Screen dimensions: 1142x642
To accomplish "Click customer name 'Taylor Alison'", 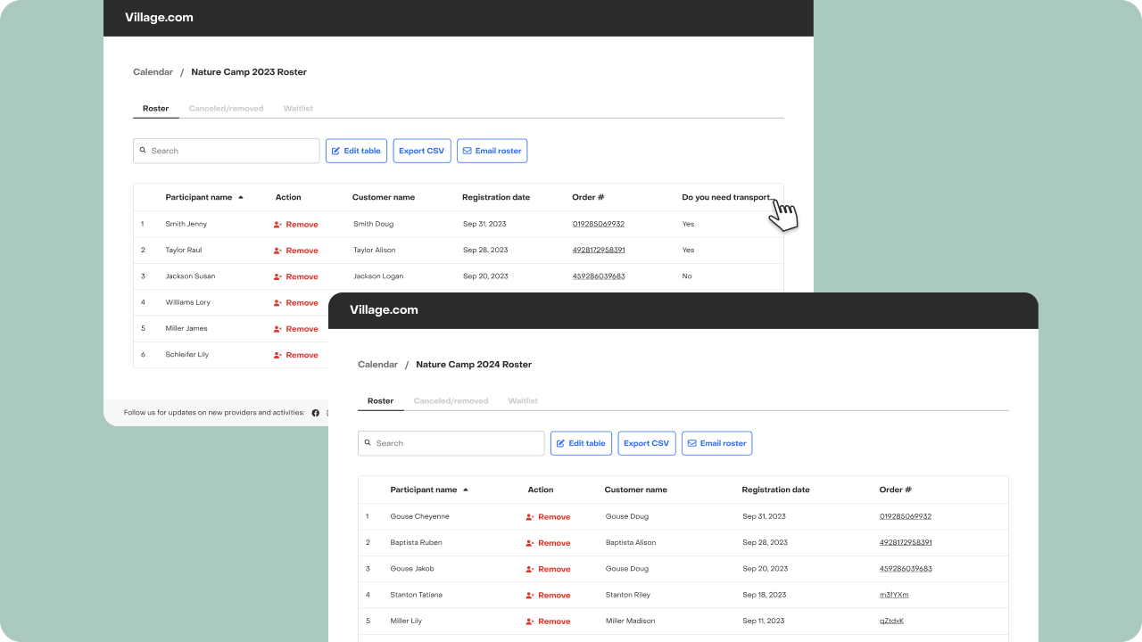I will point(375,250).
